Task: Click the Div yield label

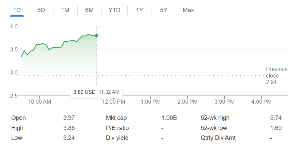Action: (x=117, y=138)
